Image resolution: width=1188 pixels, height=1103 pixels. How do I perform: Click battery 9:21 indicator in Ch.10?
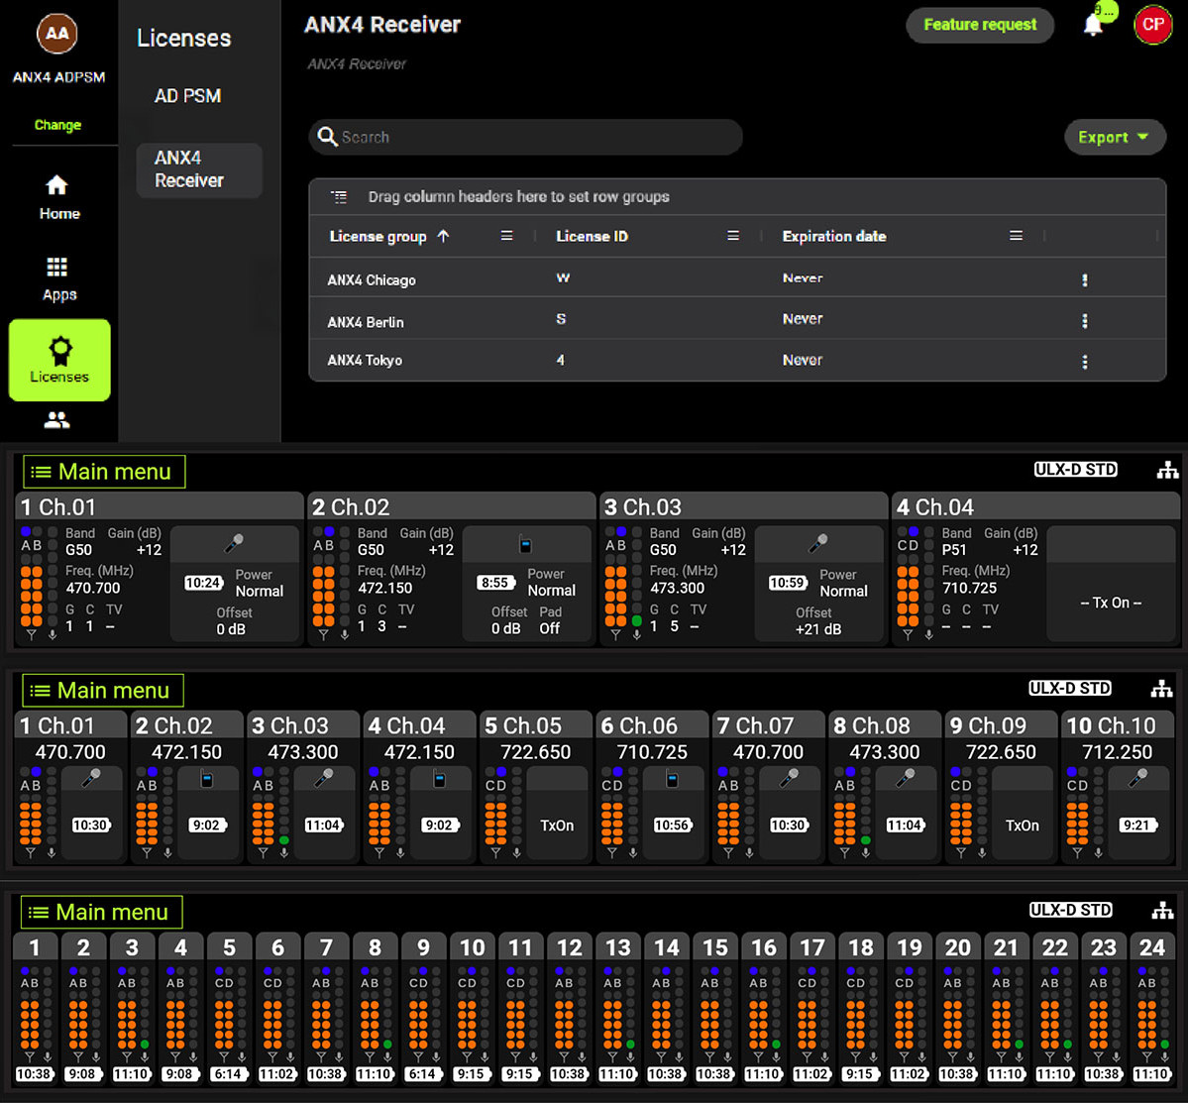[x=1137, y=825]
